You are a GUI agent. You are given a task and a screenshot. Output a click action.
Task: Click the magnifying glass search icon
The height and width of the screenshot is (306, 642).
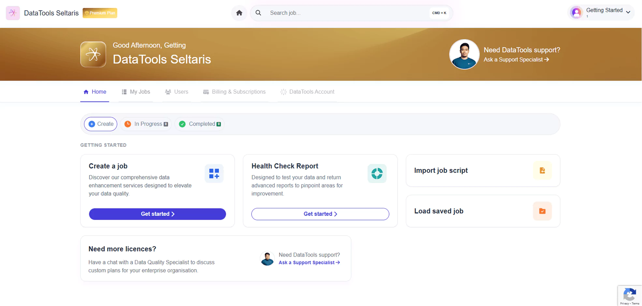click(x=258, y=13)
